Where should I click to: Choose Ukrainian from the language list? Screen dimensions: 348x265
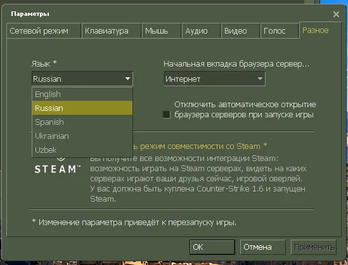coord(82,136)
